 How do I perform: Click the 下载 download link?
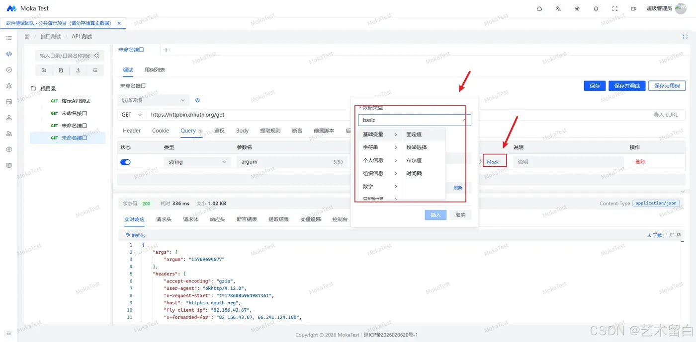[x=654, y=235]
